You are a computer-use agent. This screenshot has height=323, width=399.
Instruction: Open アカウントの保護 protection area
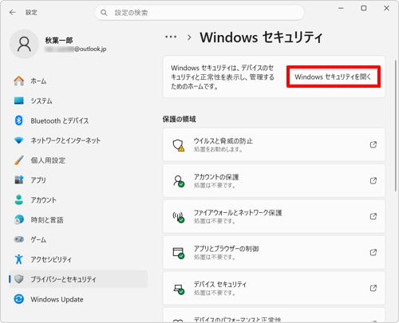[x=274, y=180]
